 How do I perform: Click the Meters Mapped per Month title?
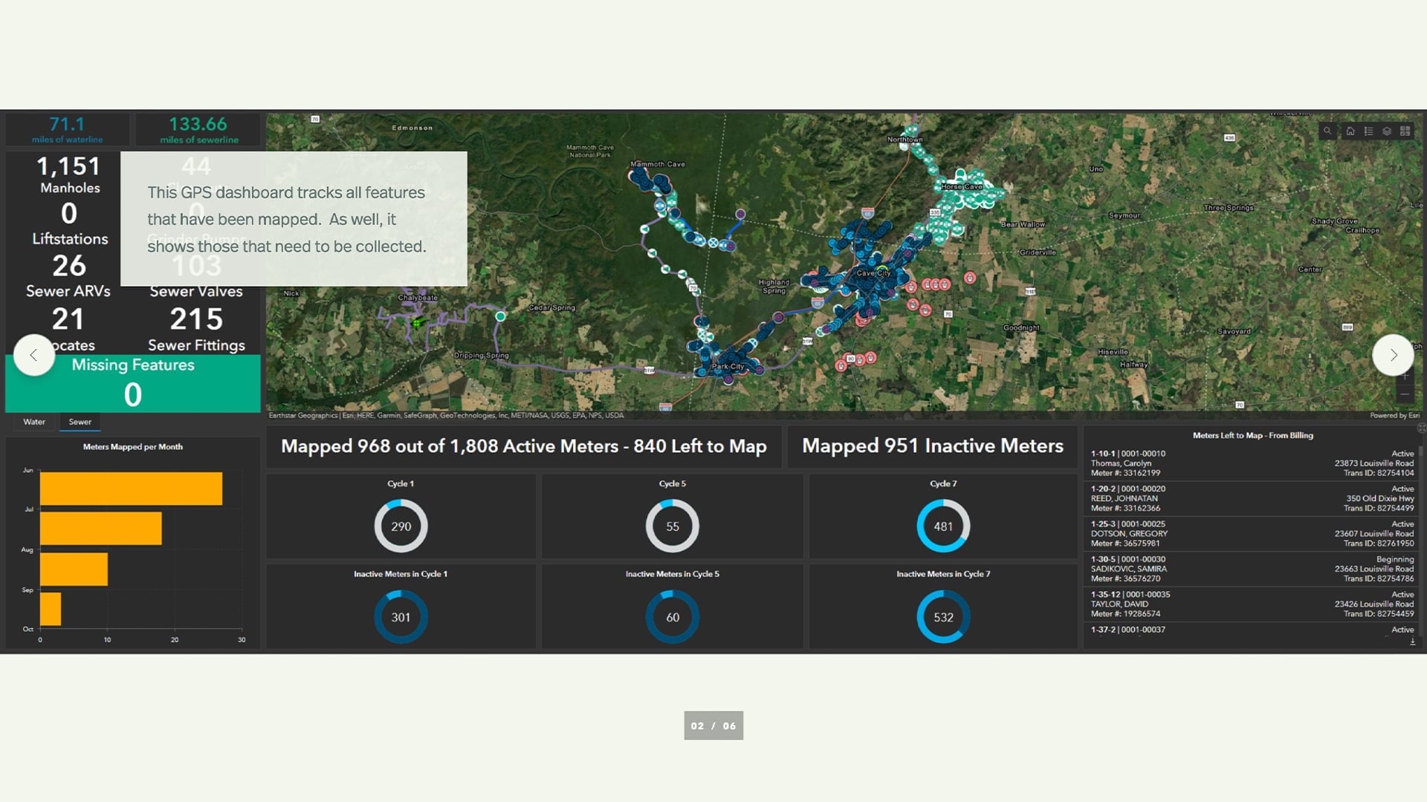[133, 447]
